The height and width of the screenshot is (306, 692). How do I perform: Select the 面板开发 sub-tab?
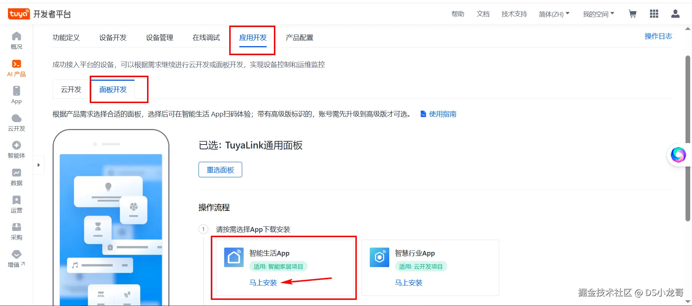coord(113,89)
